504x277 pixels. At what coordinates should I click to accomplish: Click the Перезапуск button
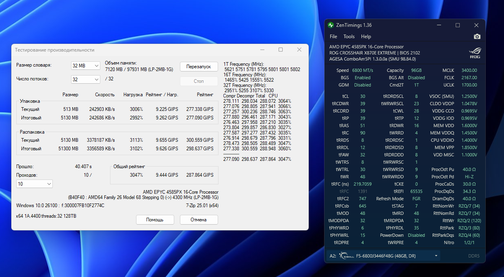point(199,66)
